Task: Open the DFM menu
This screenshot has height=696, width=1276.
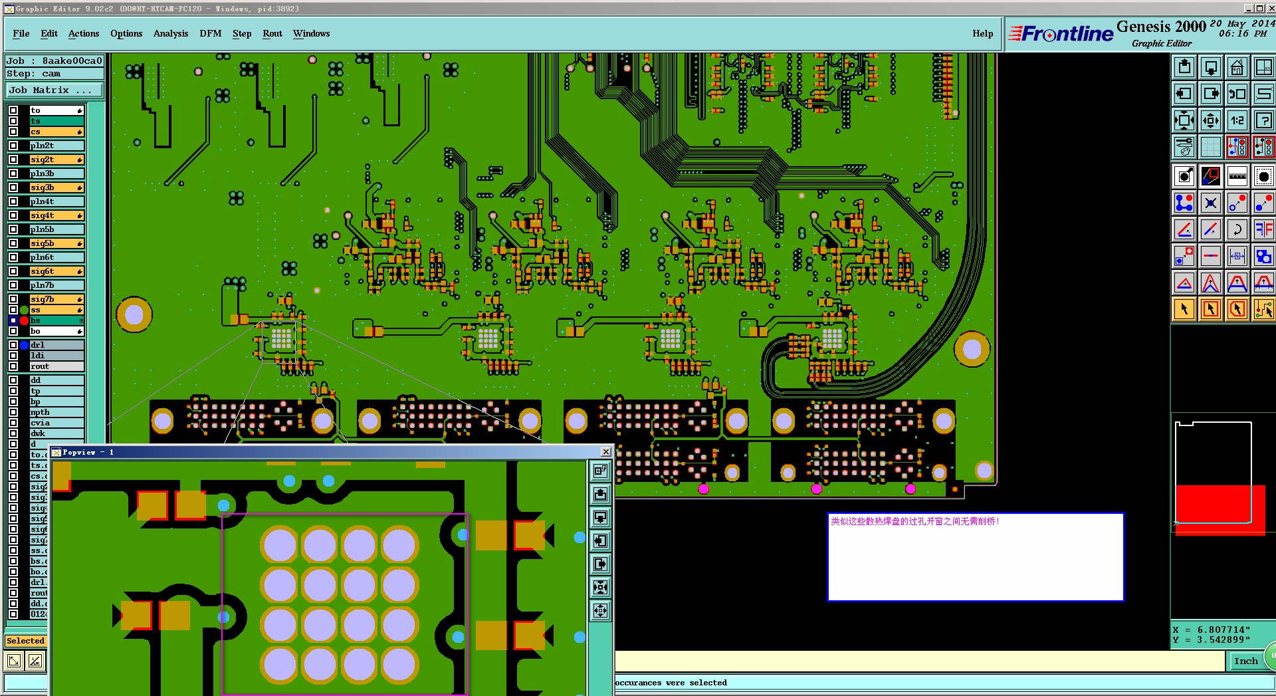Action: (x=211, y=33)
